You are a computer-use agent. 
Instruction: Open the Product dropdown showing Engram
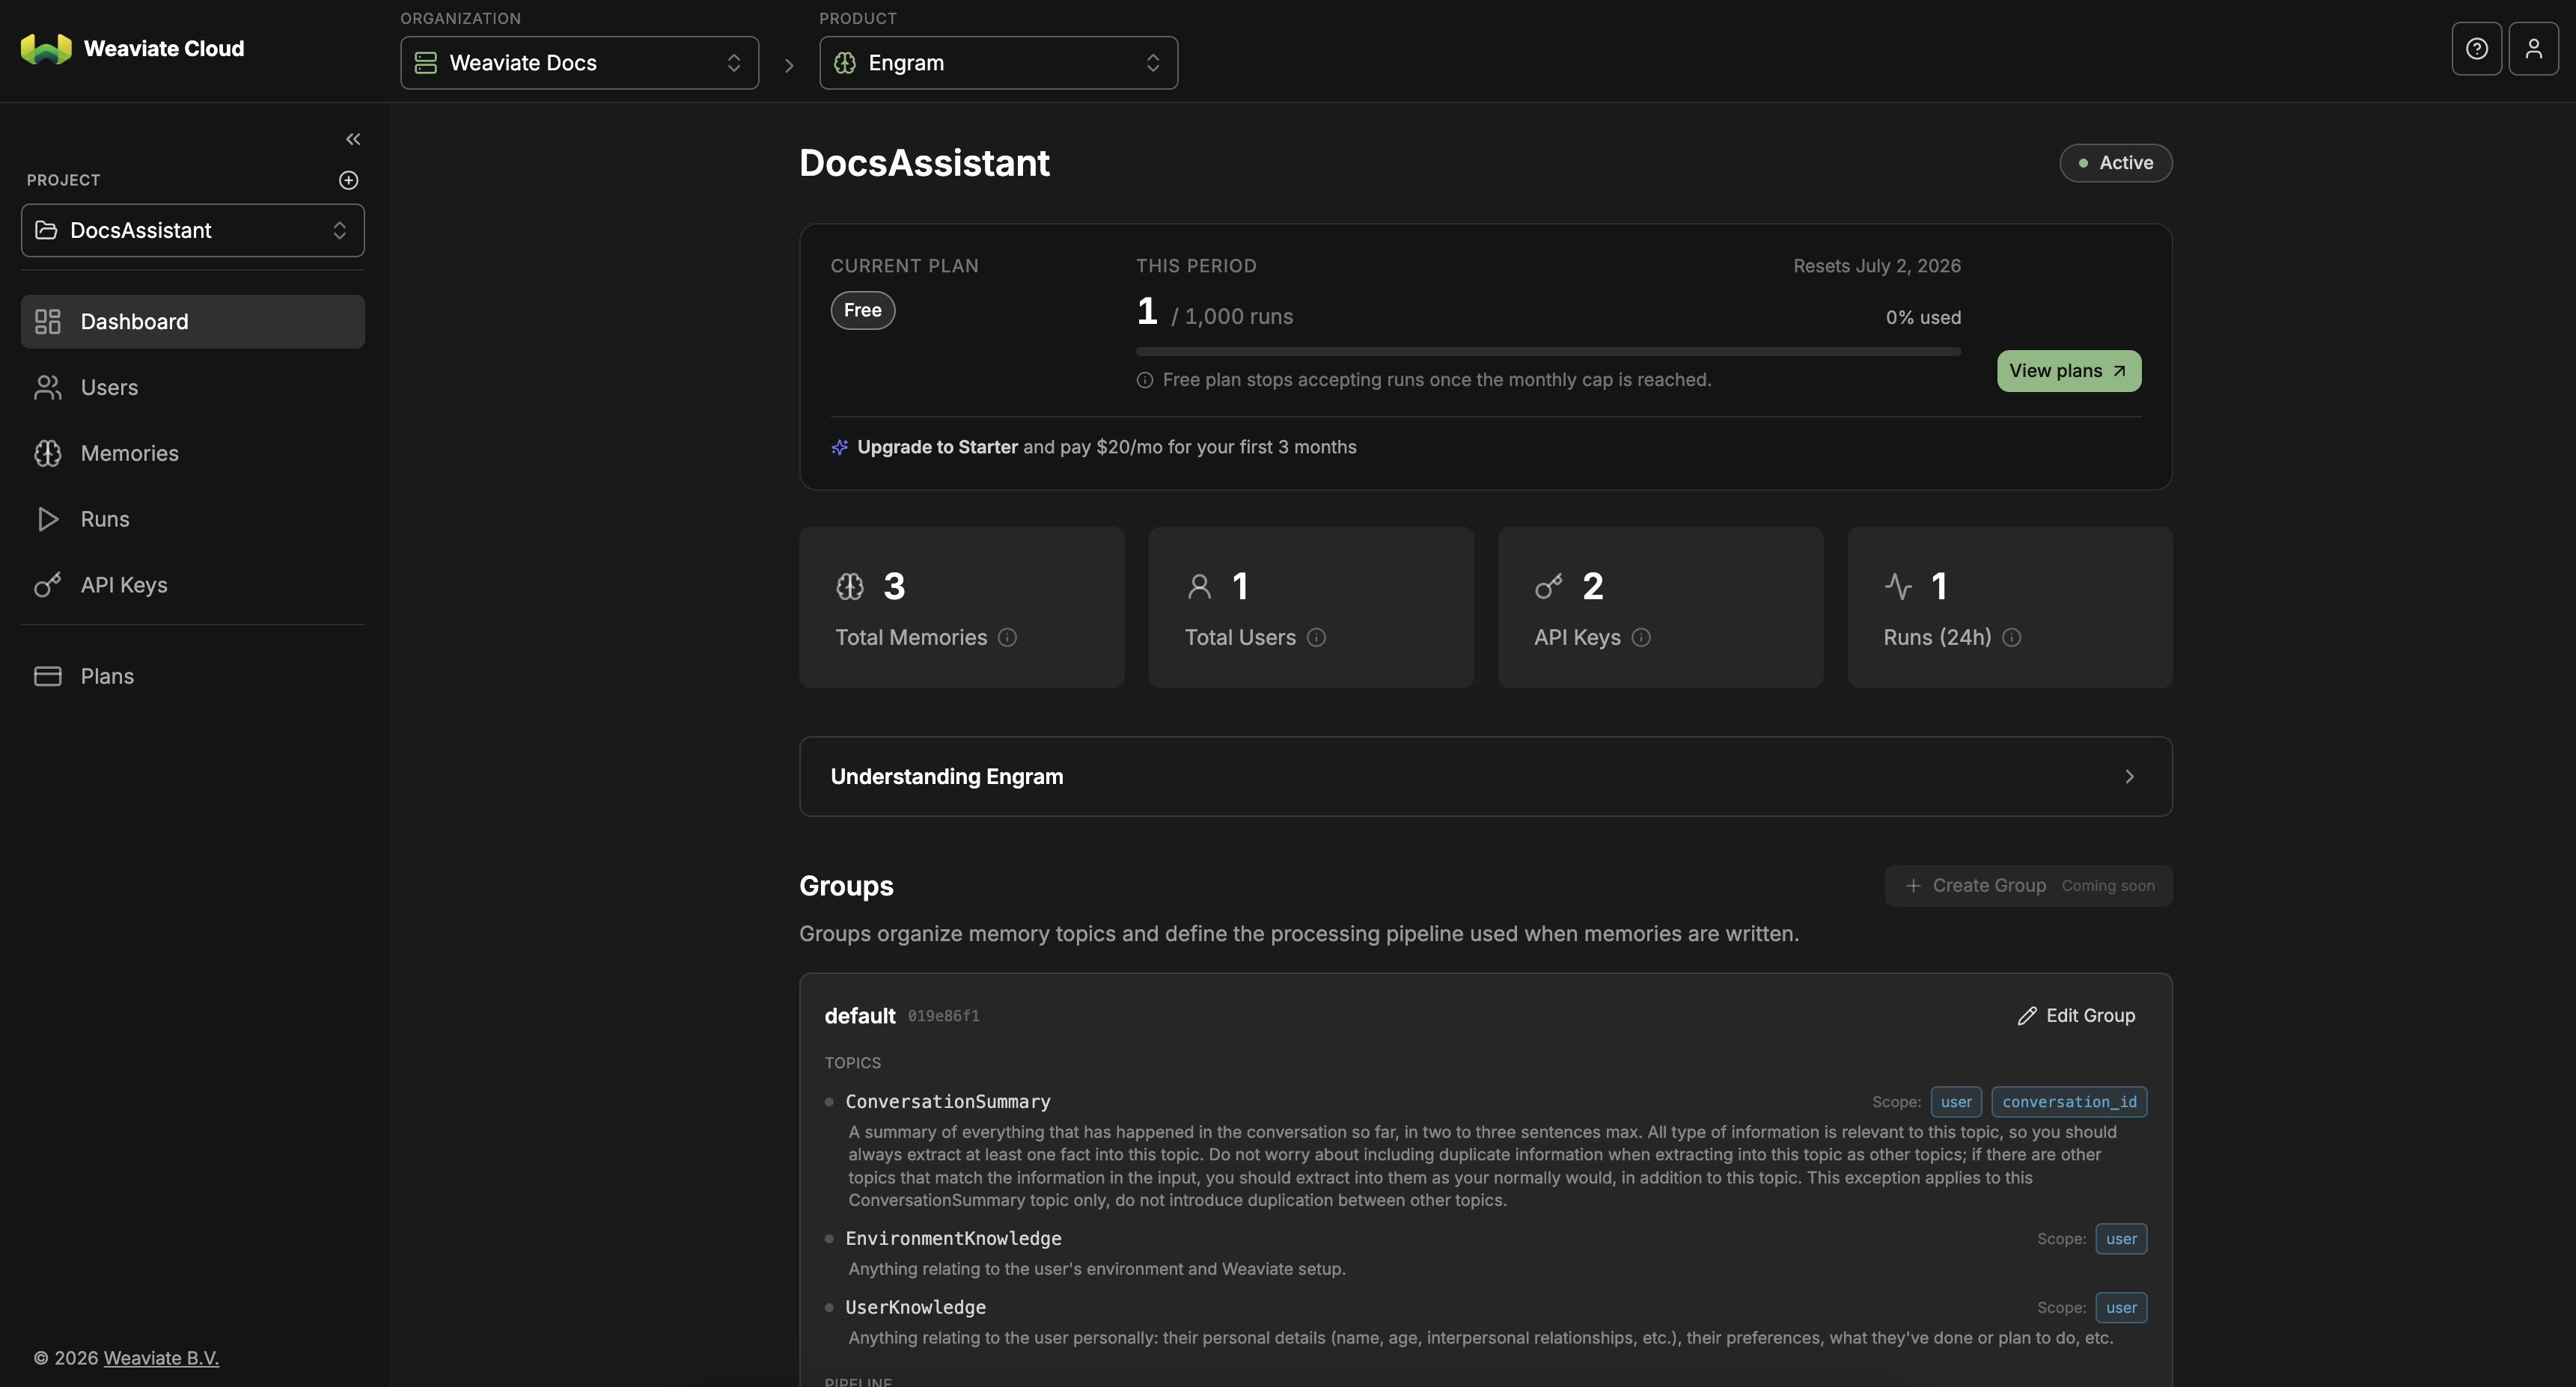[x=998, y=63]
